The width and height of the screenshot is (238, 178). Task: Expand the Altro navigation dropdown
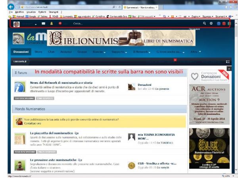coord(196,52)
